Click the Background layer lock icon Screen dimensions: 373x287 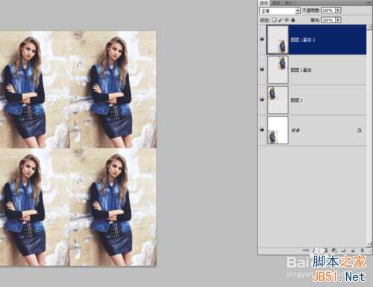pos(360,130)
